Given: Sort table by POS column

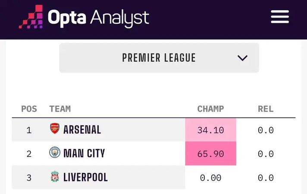Looking at the screenshot, I should pos(29,109).
